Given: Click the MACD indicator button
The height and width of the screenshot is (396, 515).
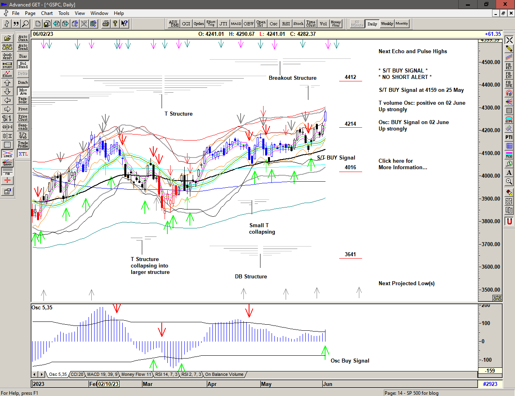Looking at the screenshot, I should (236, 24).
